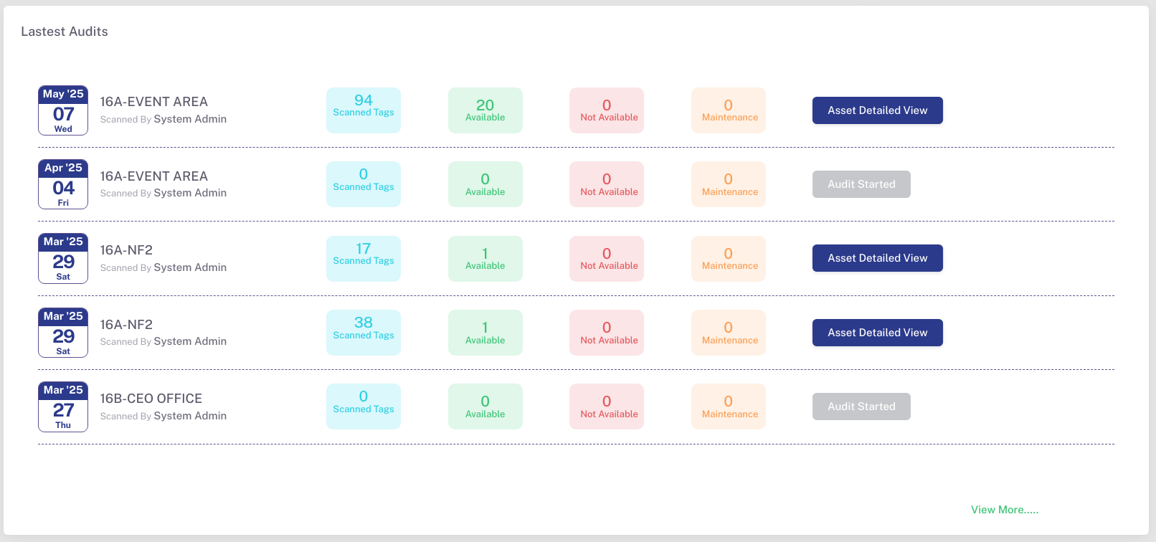Click the 17 Scanned Tags tile
Screen dimensions: 1156x542
tap(364, 259)
